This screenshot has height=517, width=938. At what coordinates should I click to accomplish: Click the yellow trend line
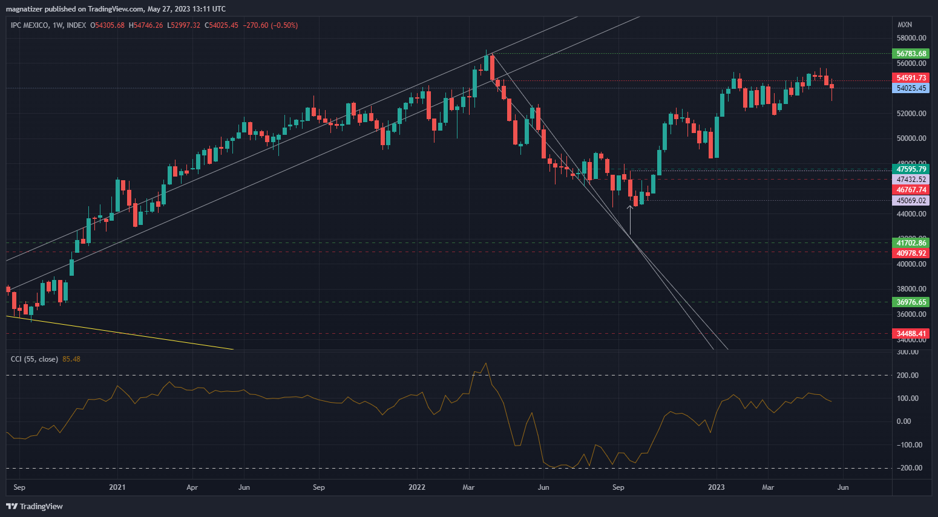(x=121, y=332)
